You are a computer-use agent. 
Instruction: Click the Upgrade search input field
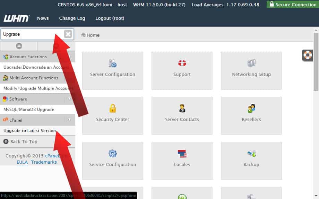click(31, 34)
